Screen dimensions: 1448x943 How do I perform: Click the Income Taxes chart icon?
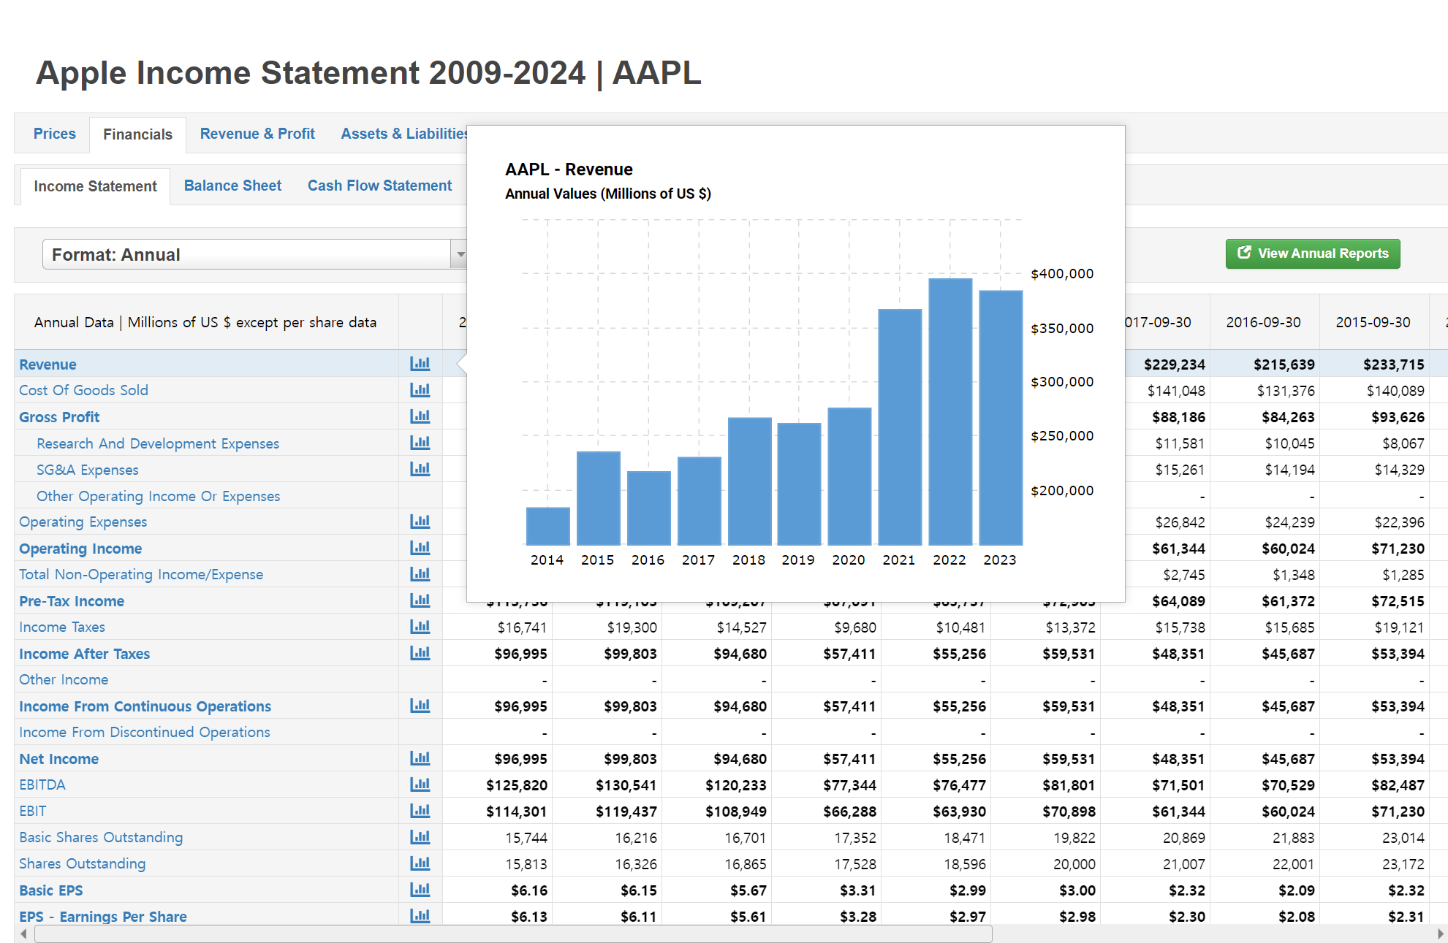coord(420,627)
